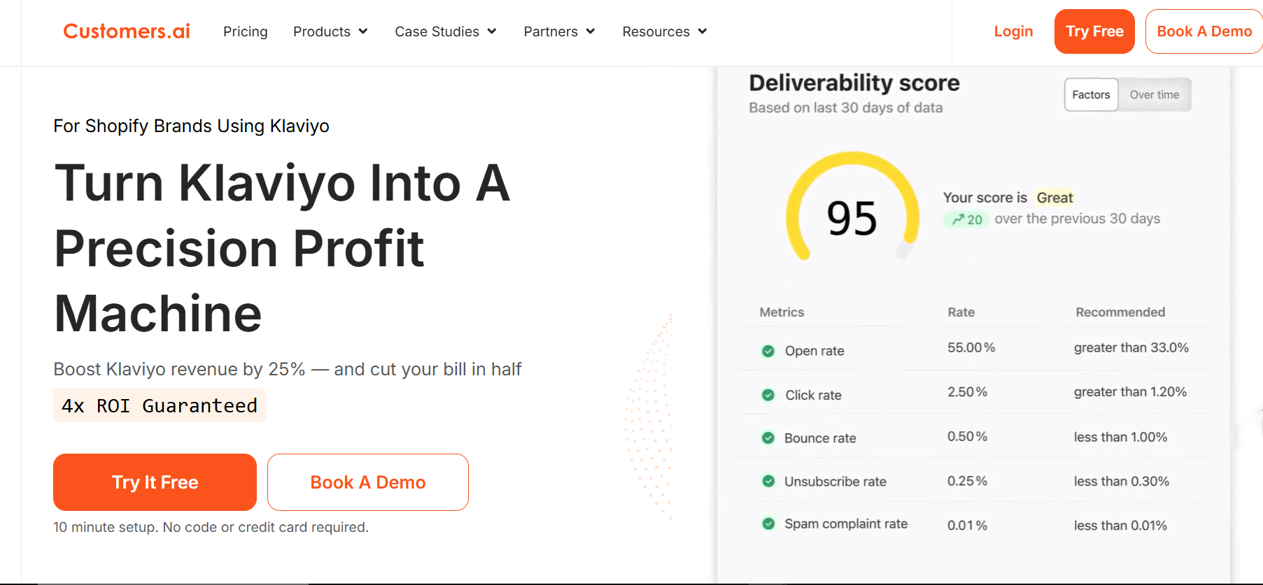
Task: Click the Try Free header button
Action: 1094,31
